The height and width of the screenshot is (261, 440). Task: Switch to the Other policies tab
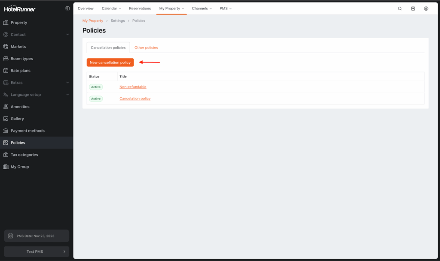[146, 48]
